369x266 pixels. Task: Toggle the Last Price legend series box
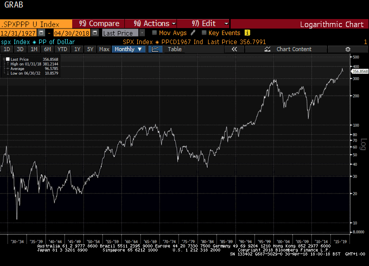point(6,60)
